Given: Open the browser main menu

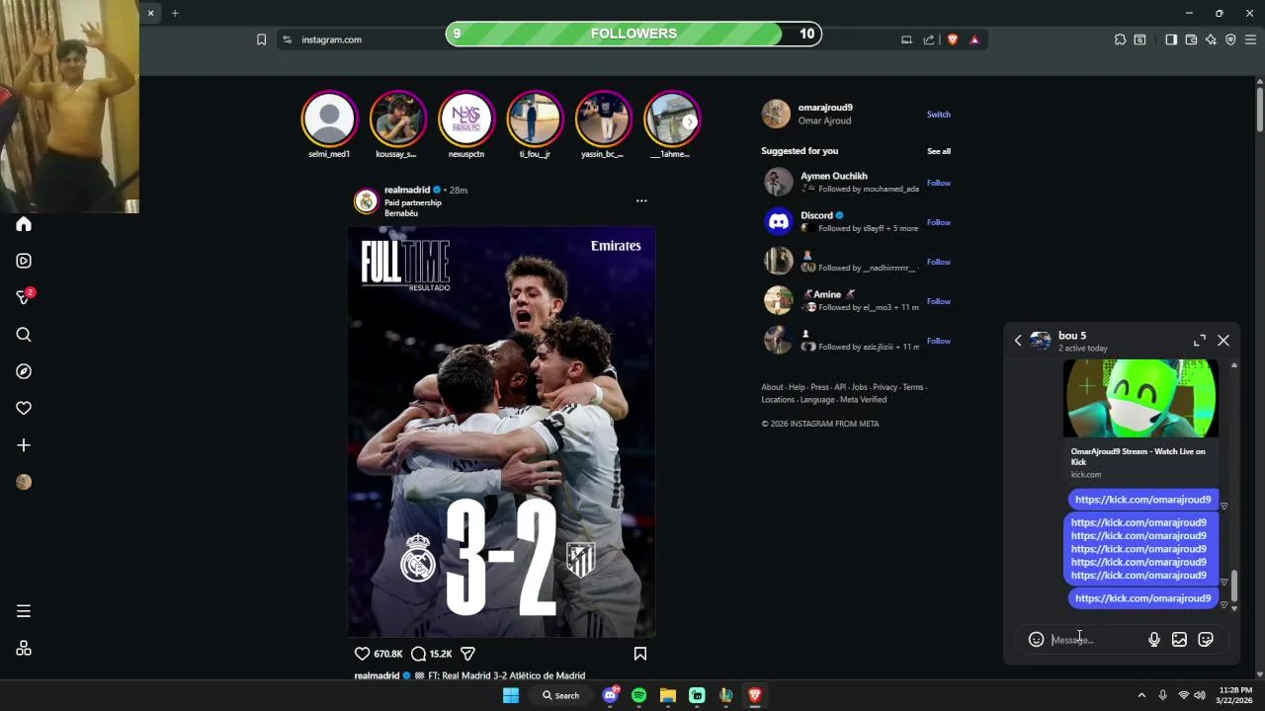Looking at the screenshot, I should click(1250, 39).
